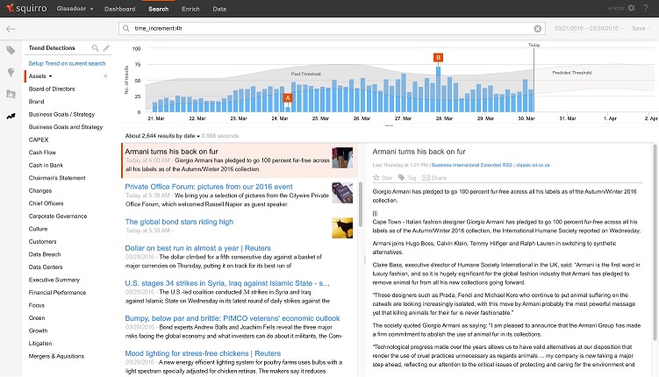
Task: Share the Armani article
Action: 433,177
